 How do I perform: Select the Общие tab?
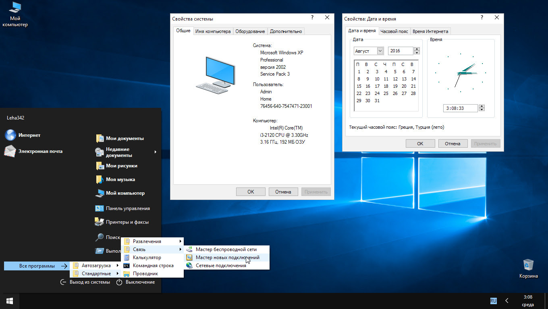pyautogui.click(x=183, y=31)
